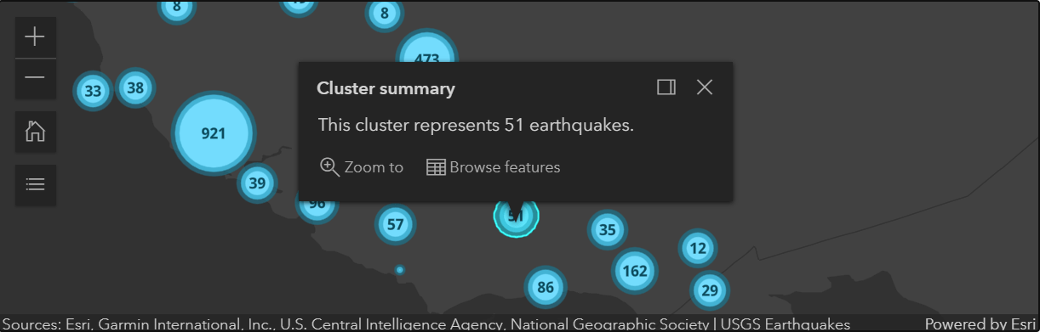This screenshot has width=1040, height=332.
Task: Click Zoom to in the popup
Action: tap(362, 167)
